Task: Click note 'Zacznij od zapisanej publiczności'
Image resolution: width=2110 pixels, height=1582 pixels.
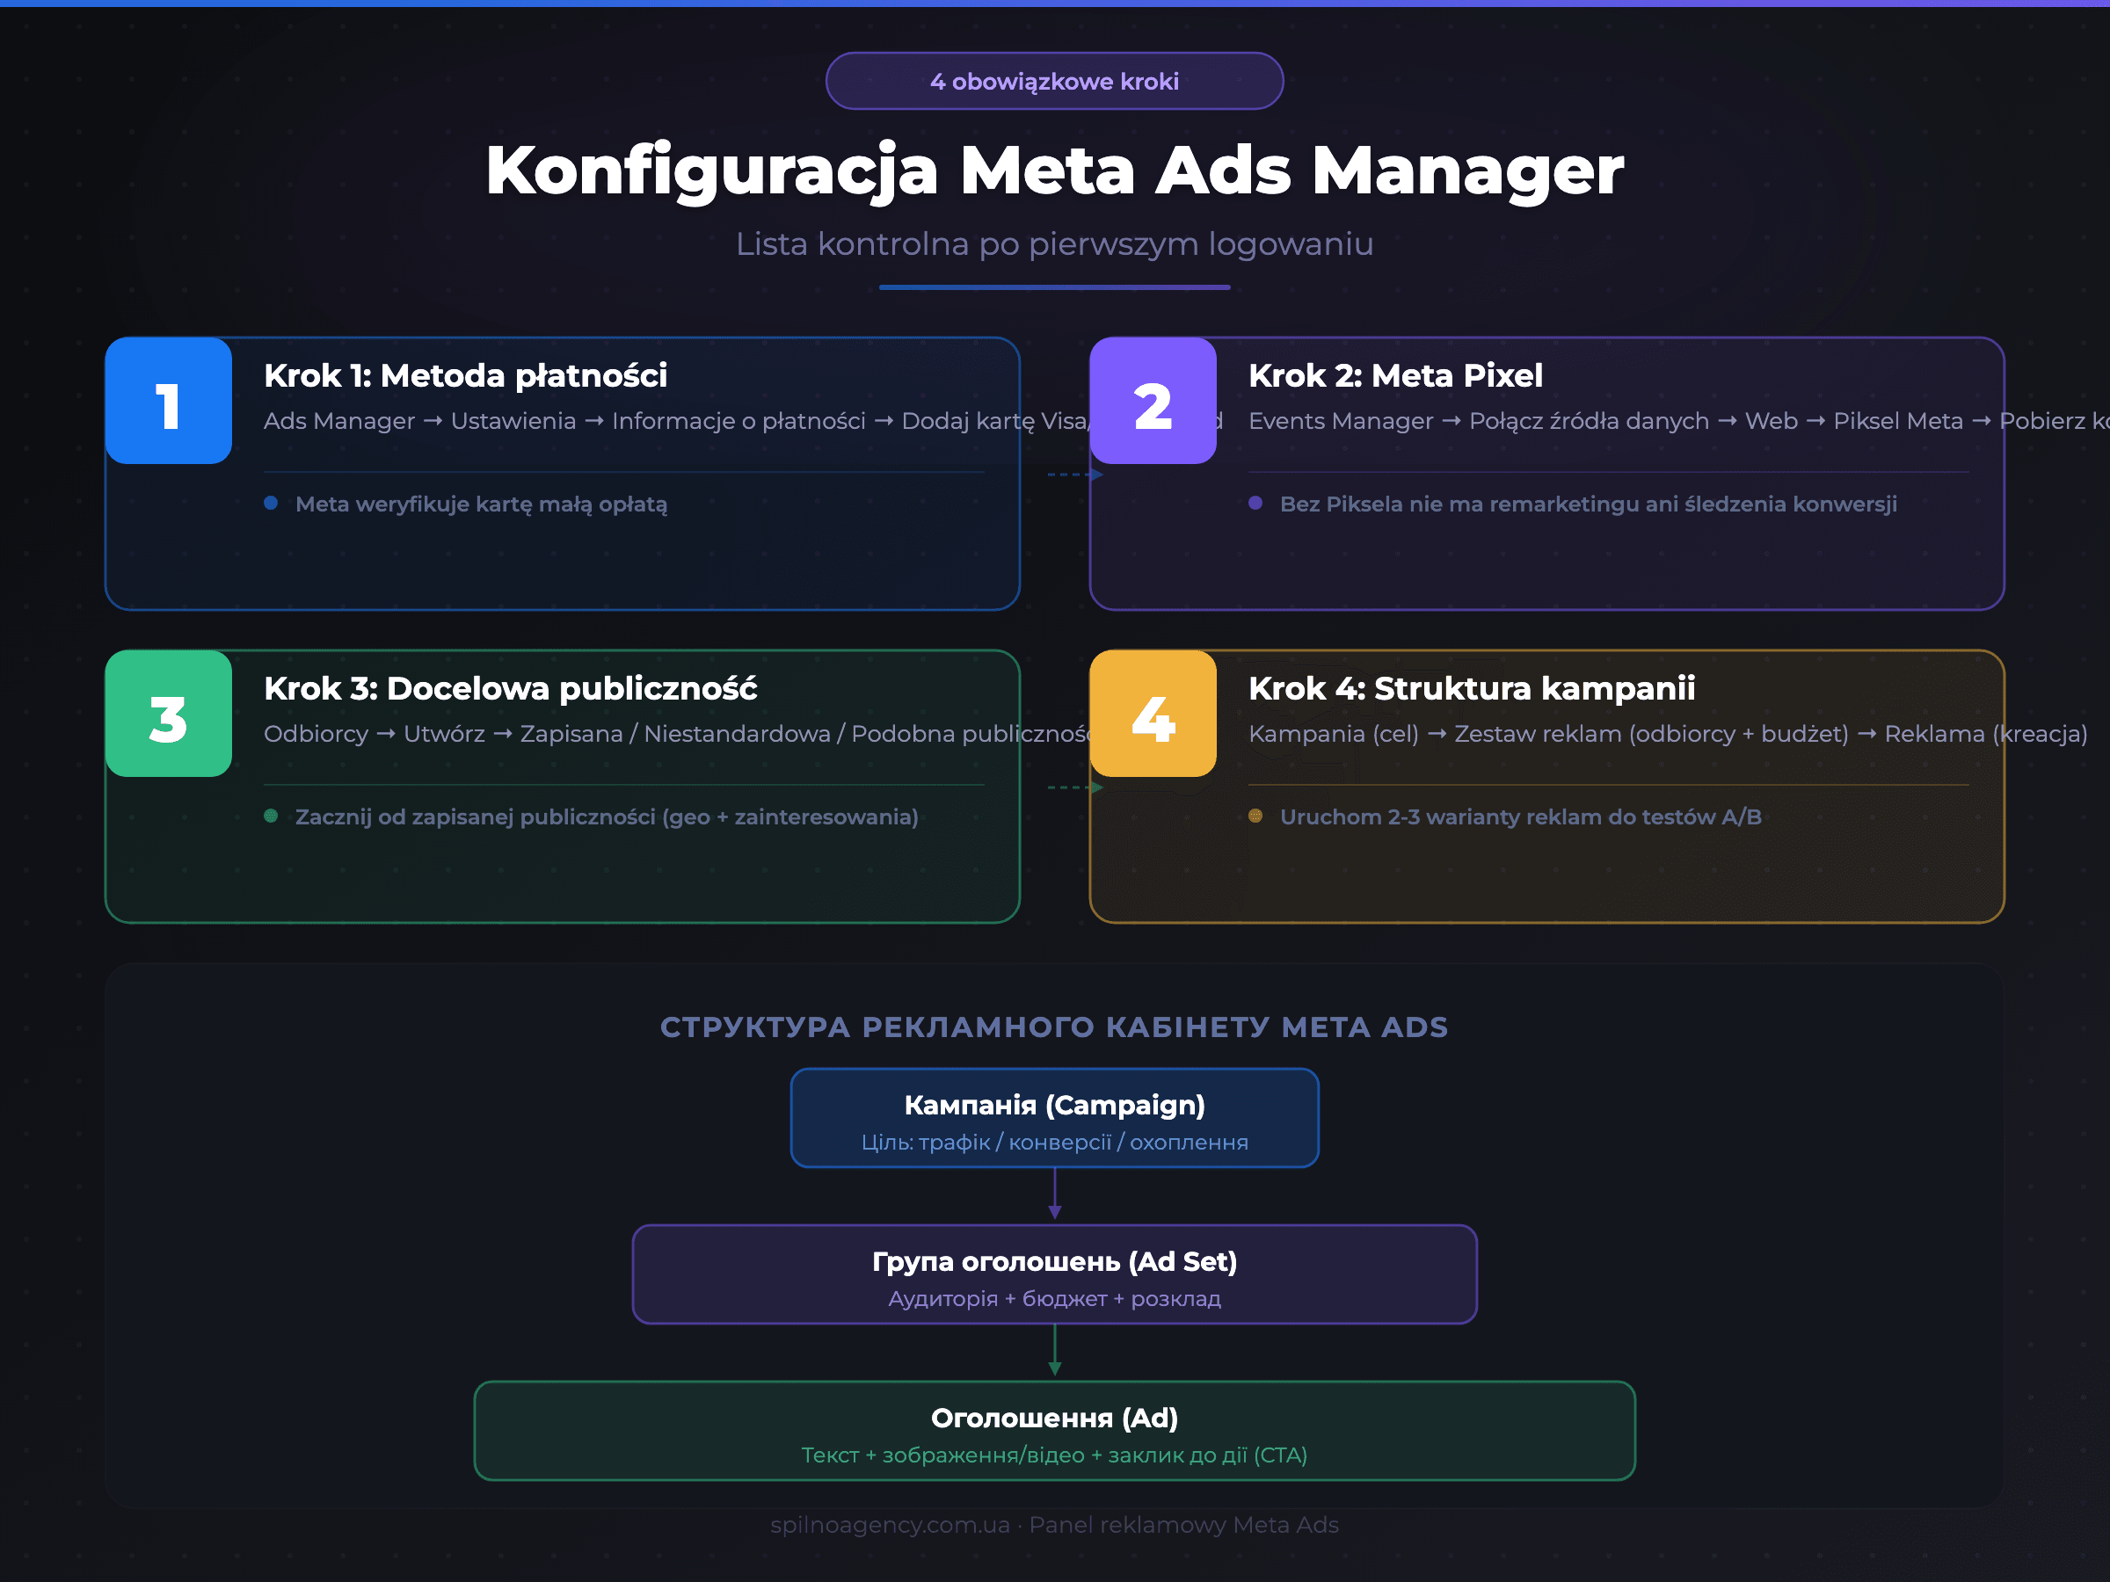Action: tap(607, 816)
